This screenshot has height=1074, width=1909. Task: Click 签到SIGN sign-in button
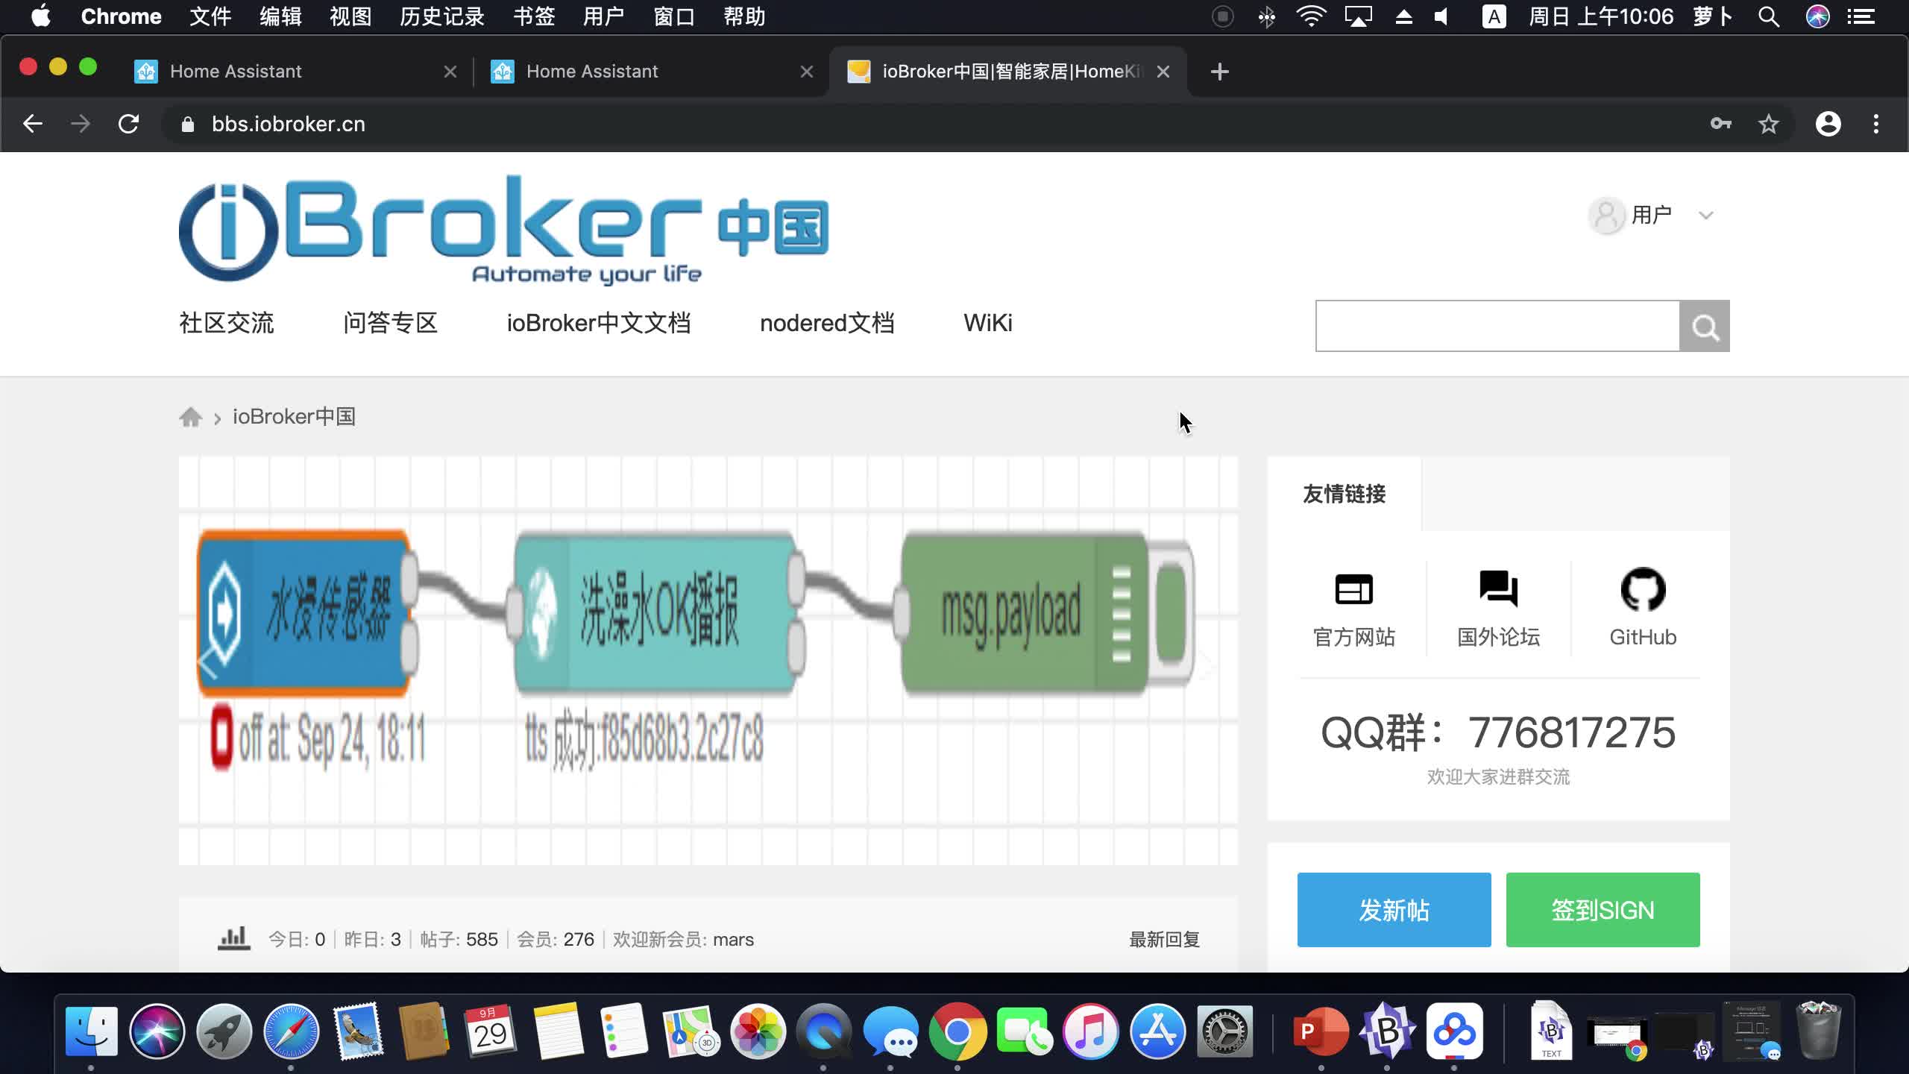[x=1603, y=910]
